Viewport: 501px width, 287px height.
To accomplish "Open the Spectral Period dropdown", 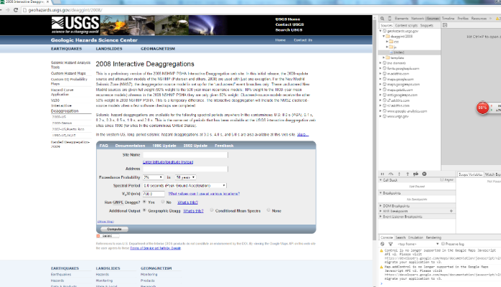I will click(184, 186).
